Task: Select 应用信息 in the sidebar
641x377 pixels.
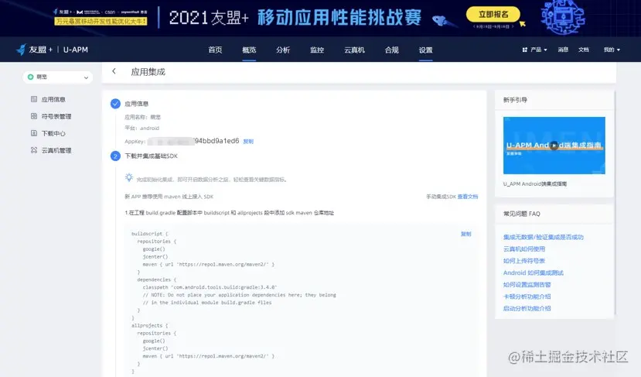Action: [53, 99]
